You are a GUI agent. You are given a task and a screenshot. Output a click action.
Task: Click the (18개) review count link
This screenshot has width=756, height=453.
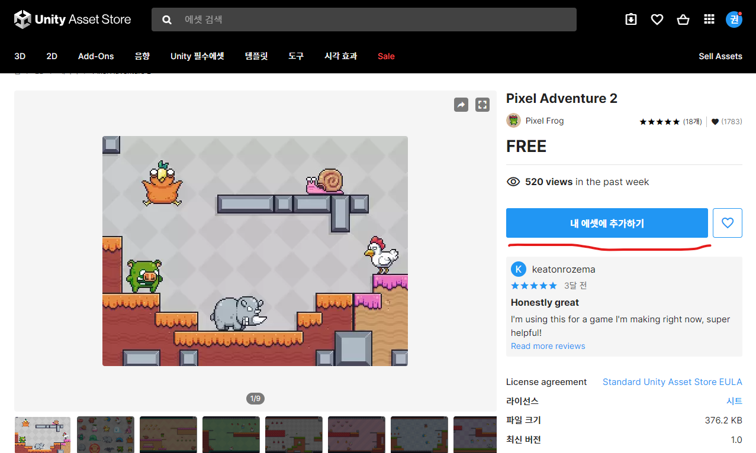(692, 122)
